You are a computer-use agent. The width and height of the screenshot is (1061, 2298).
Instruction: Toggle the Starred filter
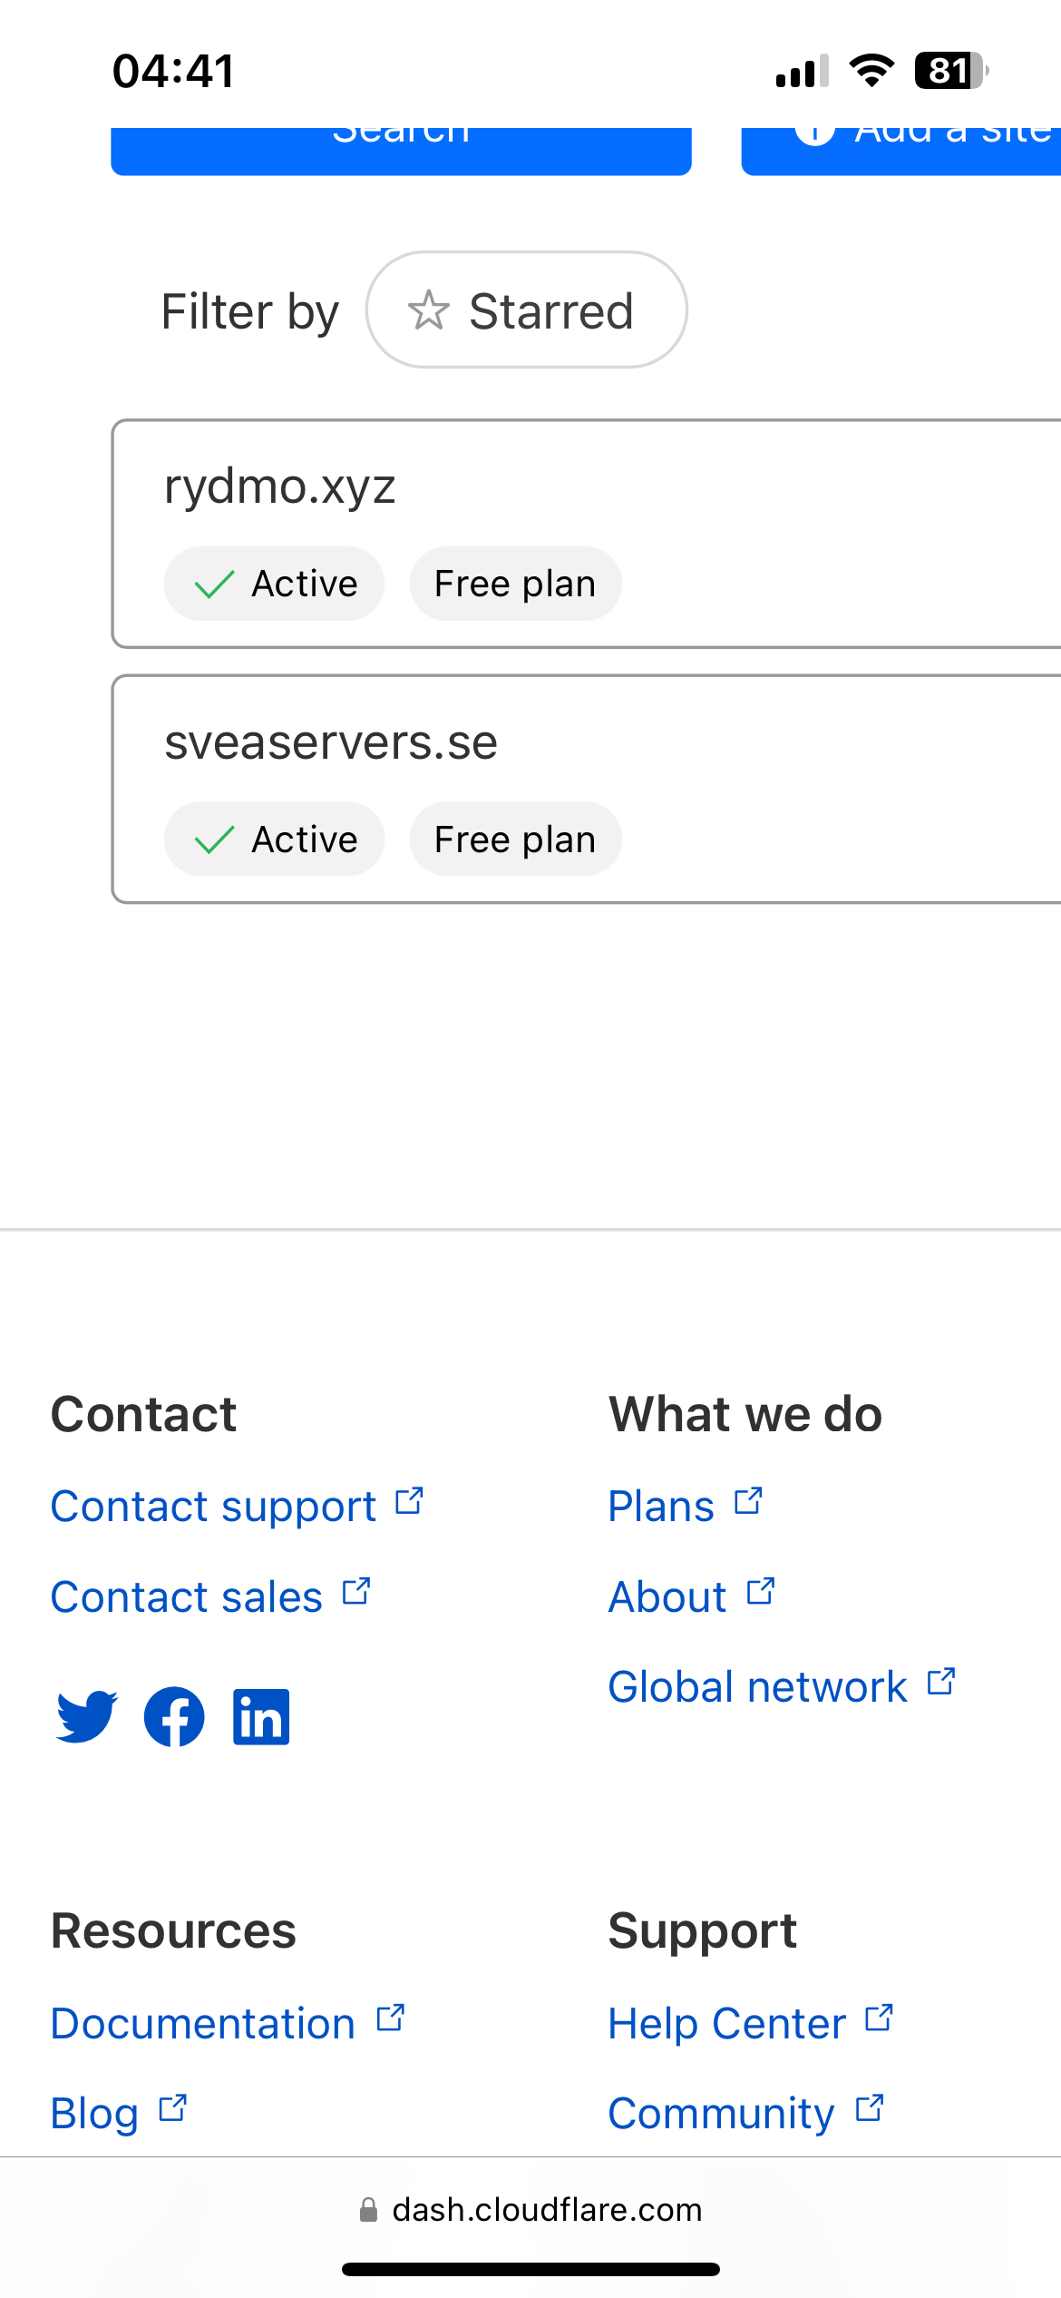[526, 310]
